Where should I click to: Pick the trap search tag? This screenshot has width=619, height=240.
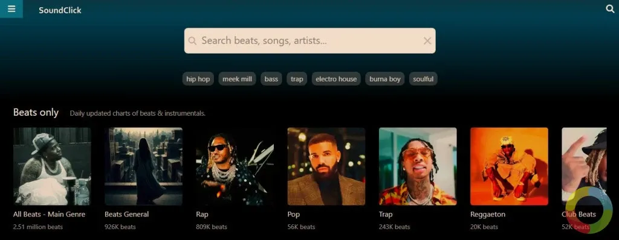[x=297, y=79]
